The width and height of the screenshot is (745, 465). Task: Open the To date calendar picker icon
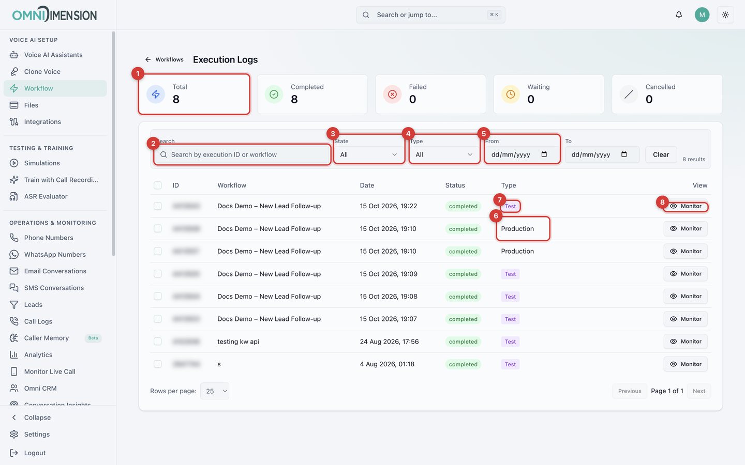click(x=624, y=154)
